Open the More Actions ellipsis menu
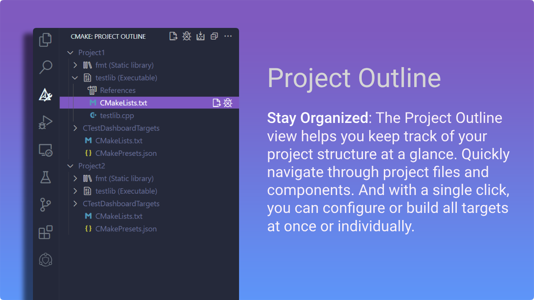Viewport: 534px width, 300px height. tap(228, 36)
